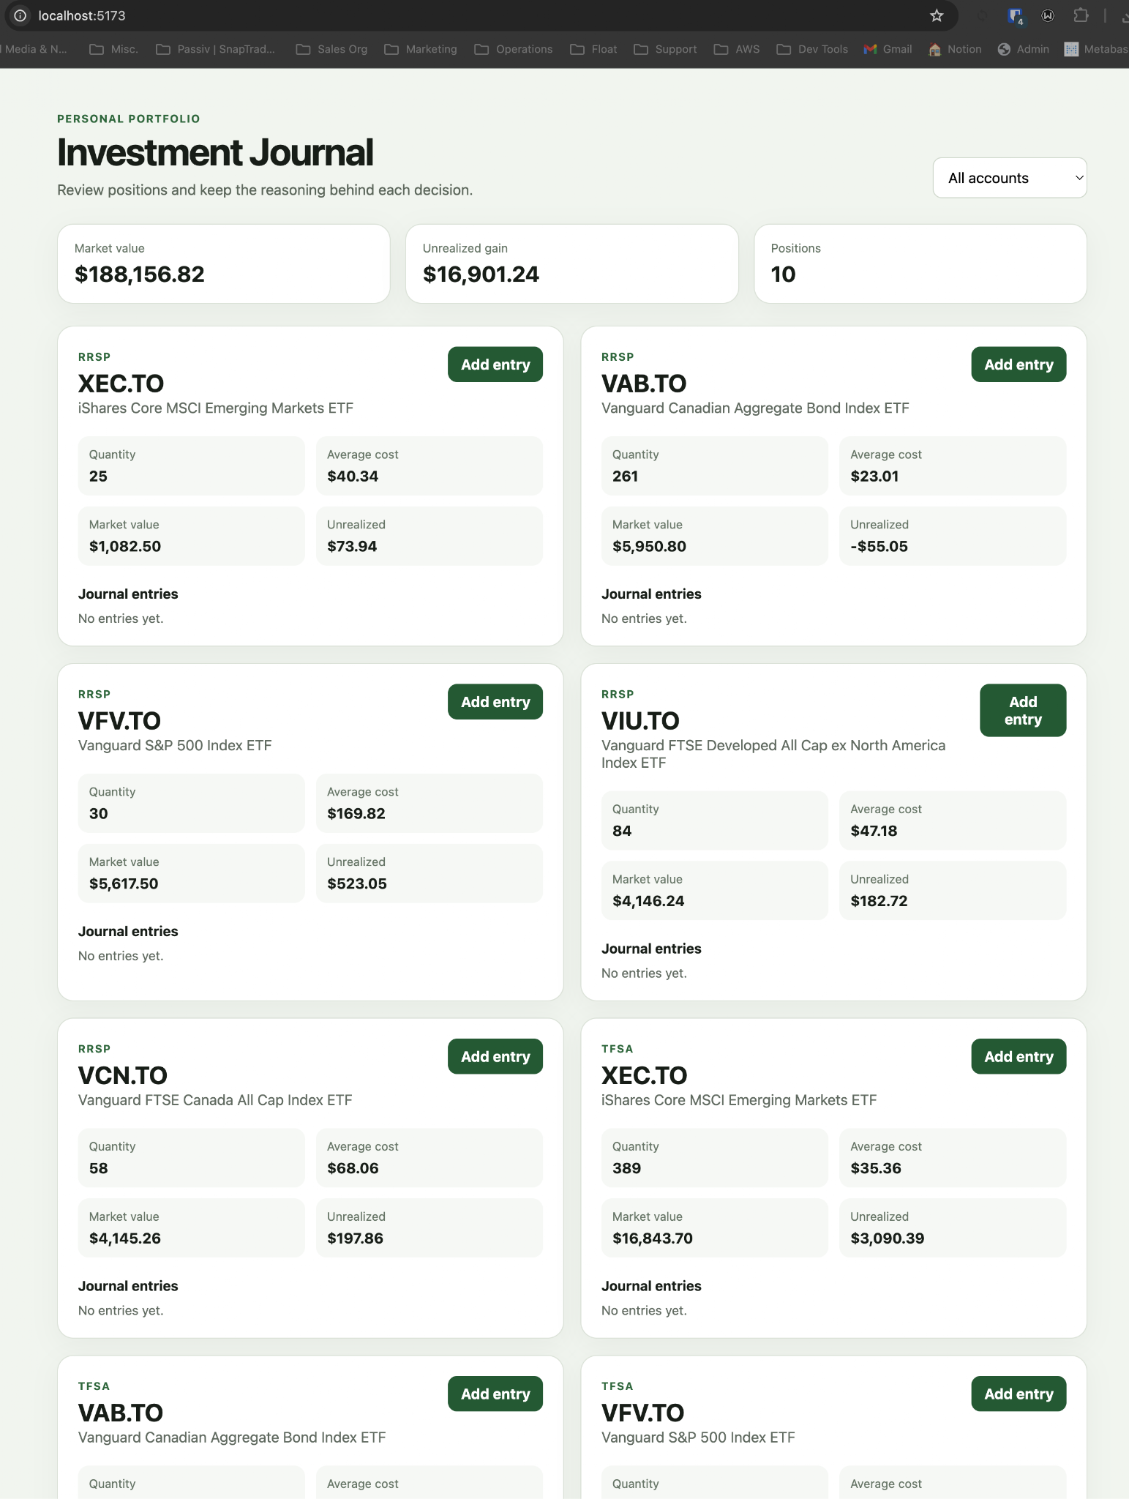Viewport: 1129px width, 1499px height.
Task: Add entry for VIU.TO position
Action: tap(1023, 711)
